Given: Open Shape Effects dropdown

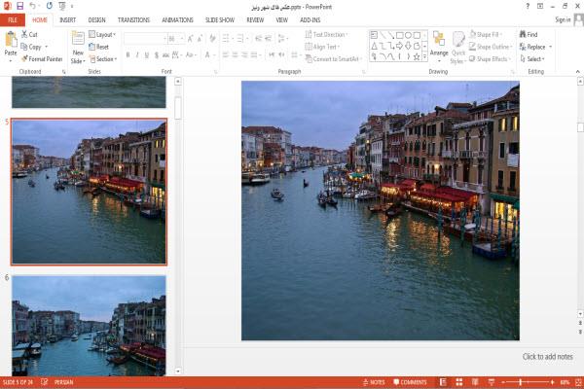Looking at the screenshot, I should tap(490, 58).
